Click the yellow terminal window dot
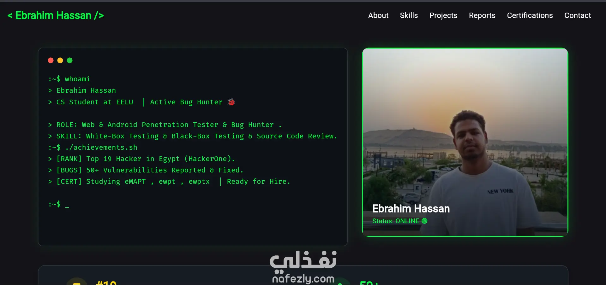The height and width of the screenshot is (285, 606). click(x=60, y=60)
